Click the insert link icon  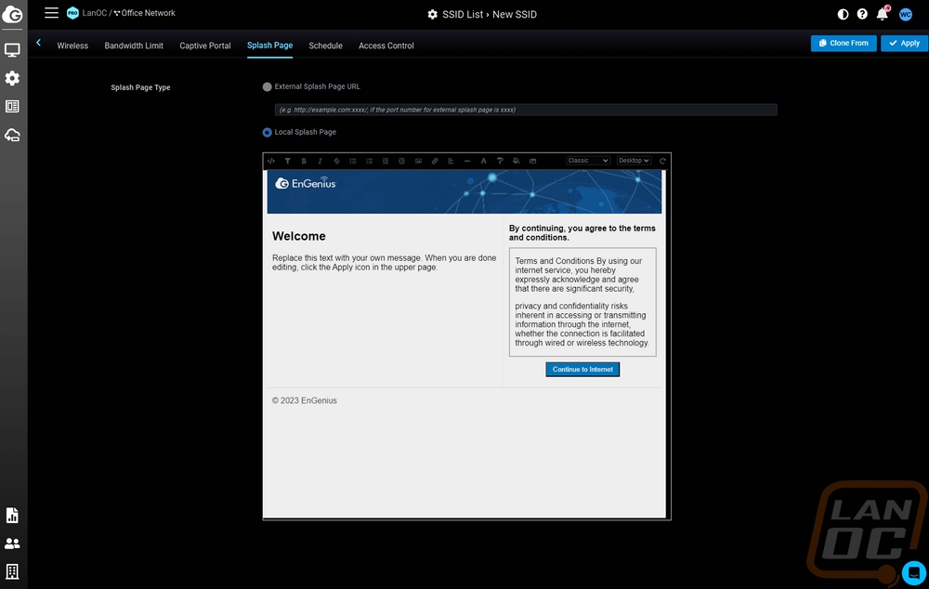pos(435,161)
